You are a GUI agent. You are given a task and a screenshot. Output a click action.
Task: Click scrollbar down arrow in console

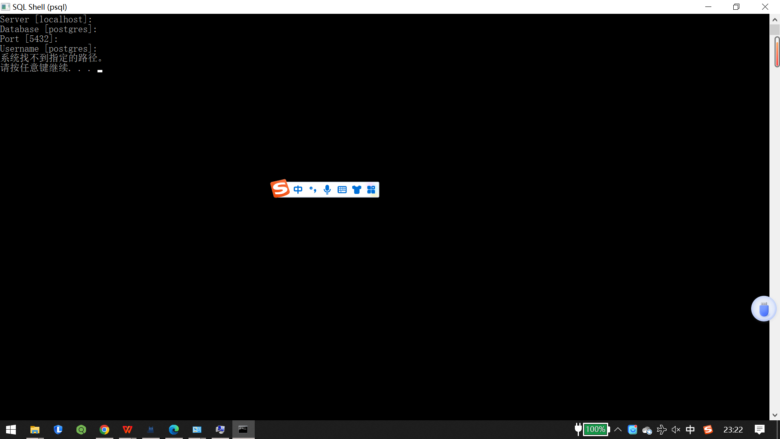pos(775,415)
